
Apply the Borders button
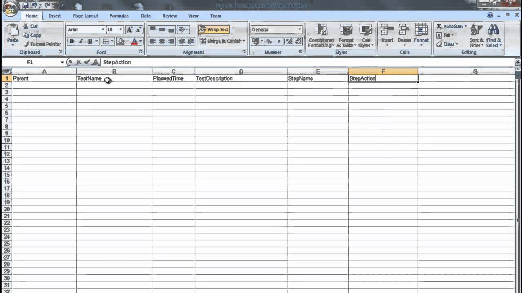click(106, 41)
